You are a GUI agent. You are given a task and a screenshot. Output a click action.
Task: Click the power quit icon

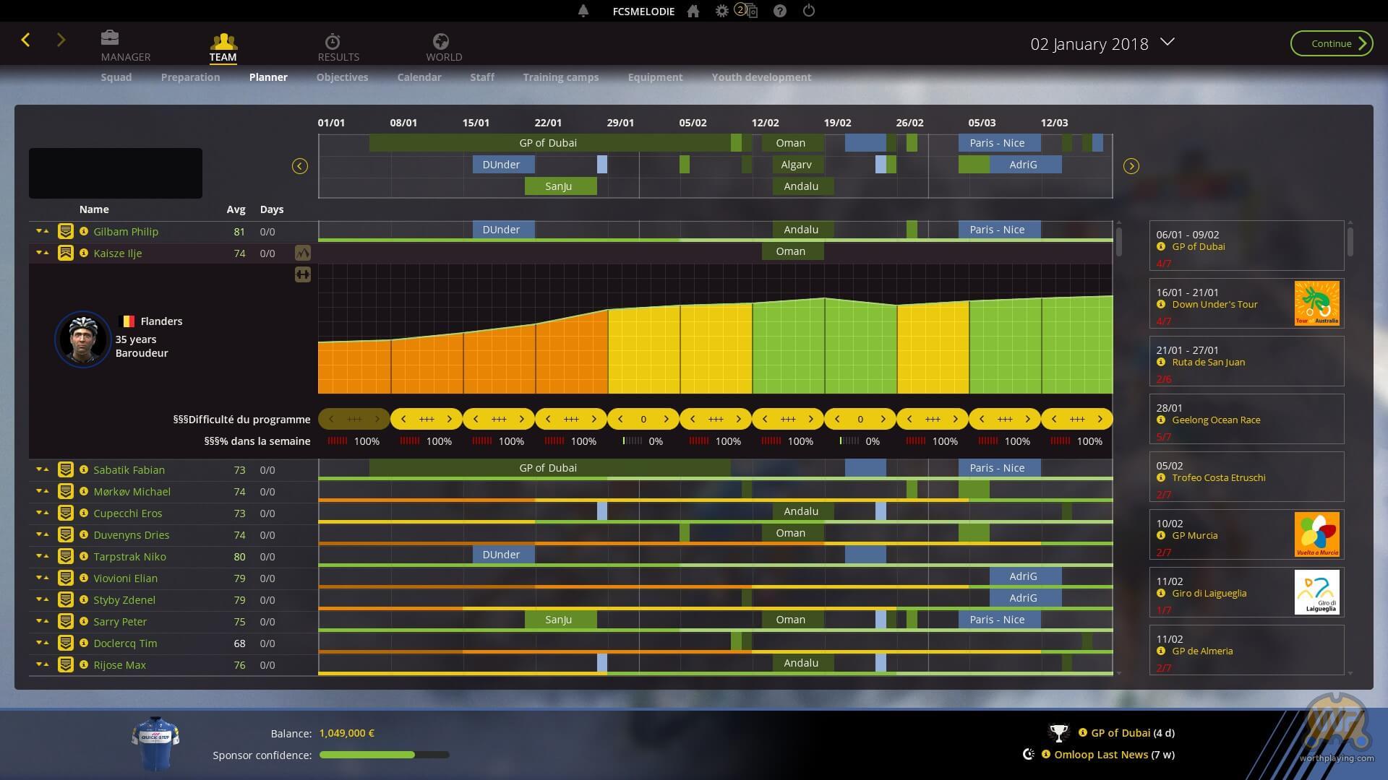click(x=809, y=11)
